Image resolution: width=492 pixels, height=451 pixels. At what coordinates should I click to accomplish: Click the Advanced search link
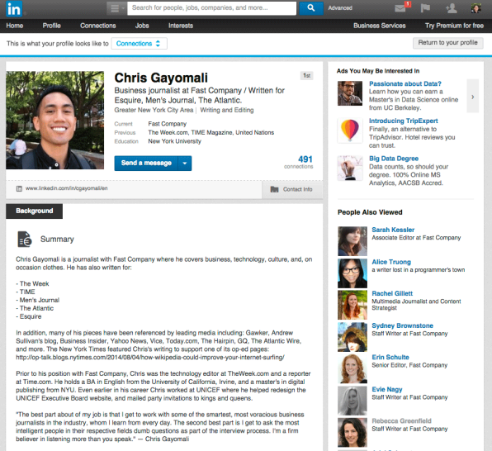click(340, 8)
